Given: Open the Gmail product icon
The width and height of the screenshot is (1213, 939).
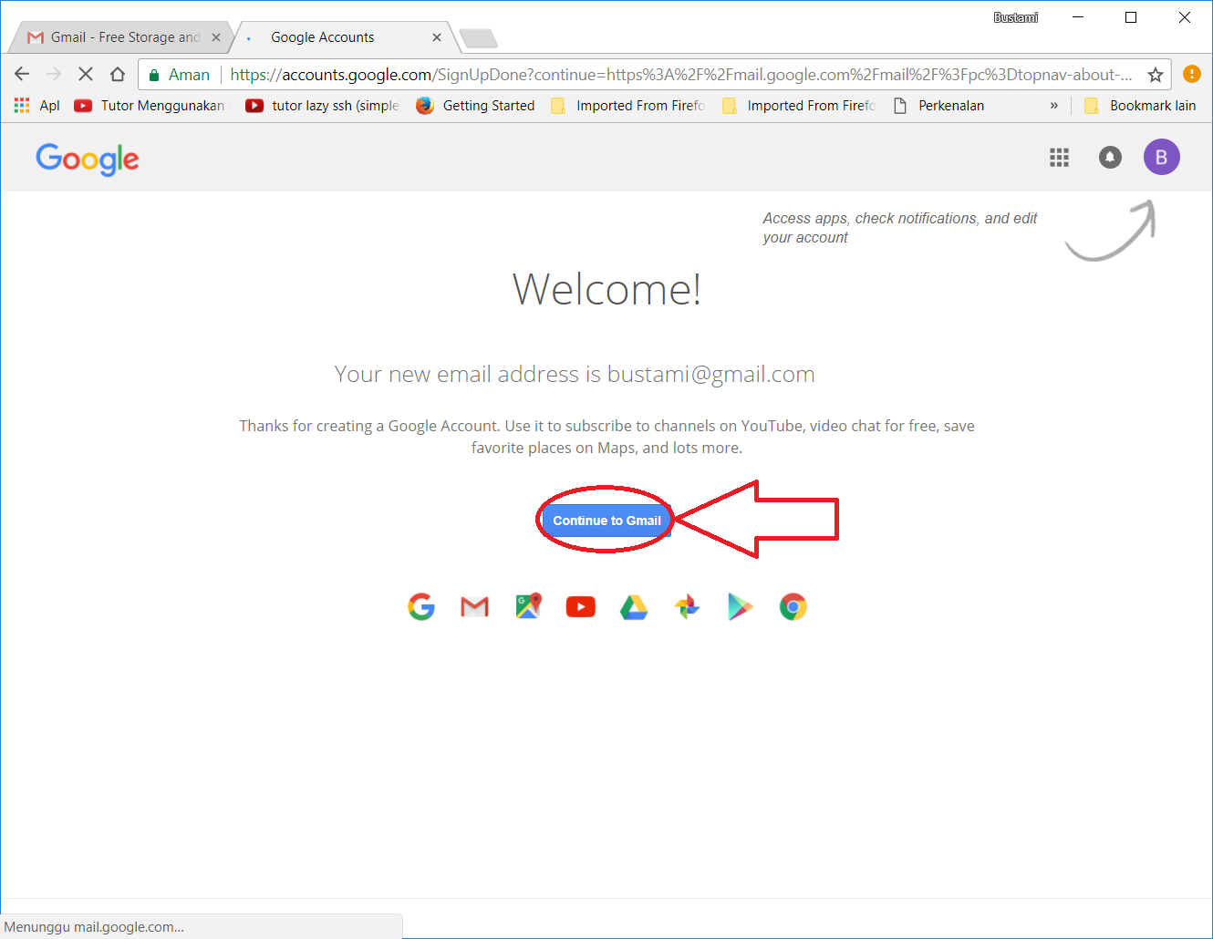Looking at the screenshot, I should [x=474, y=606].
